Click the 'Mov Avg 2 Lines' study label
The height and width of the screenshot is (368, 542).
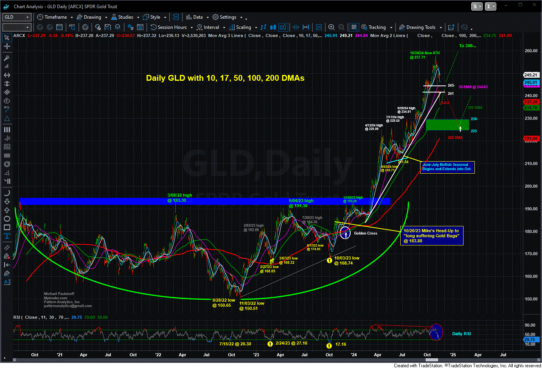tap(388, 36)
